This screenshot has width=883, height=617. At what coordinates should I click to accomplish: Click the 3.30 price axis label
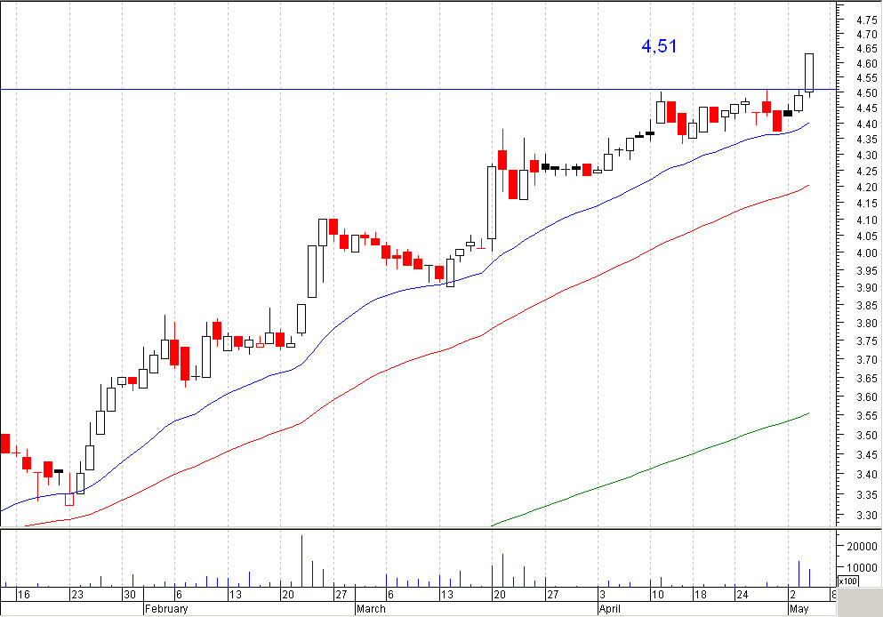pyautogui.click(x=866, y=516)
